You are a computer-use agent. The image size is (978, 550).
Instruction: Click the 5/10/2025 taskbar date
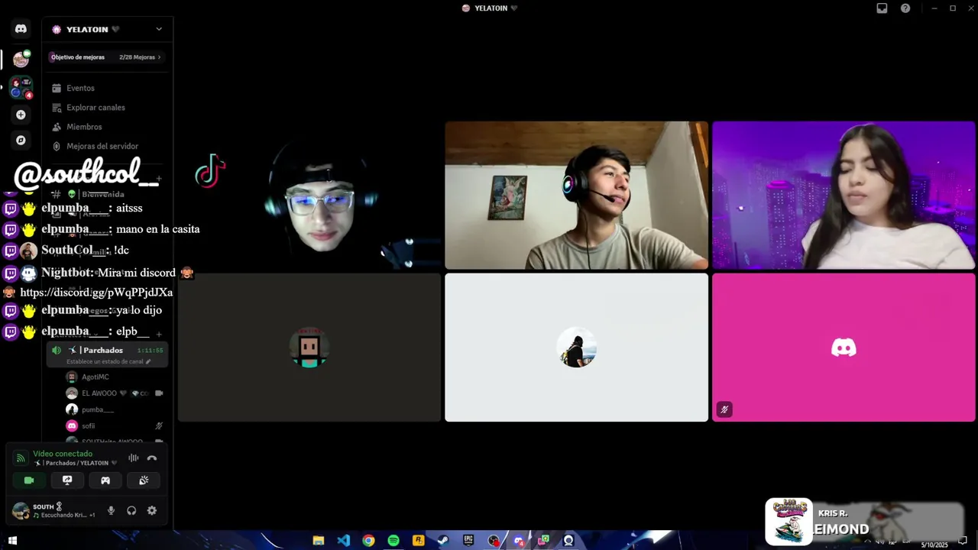click(934, 545)
